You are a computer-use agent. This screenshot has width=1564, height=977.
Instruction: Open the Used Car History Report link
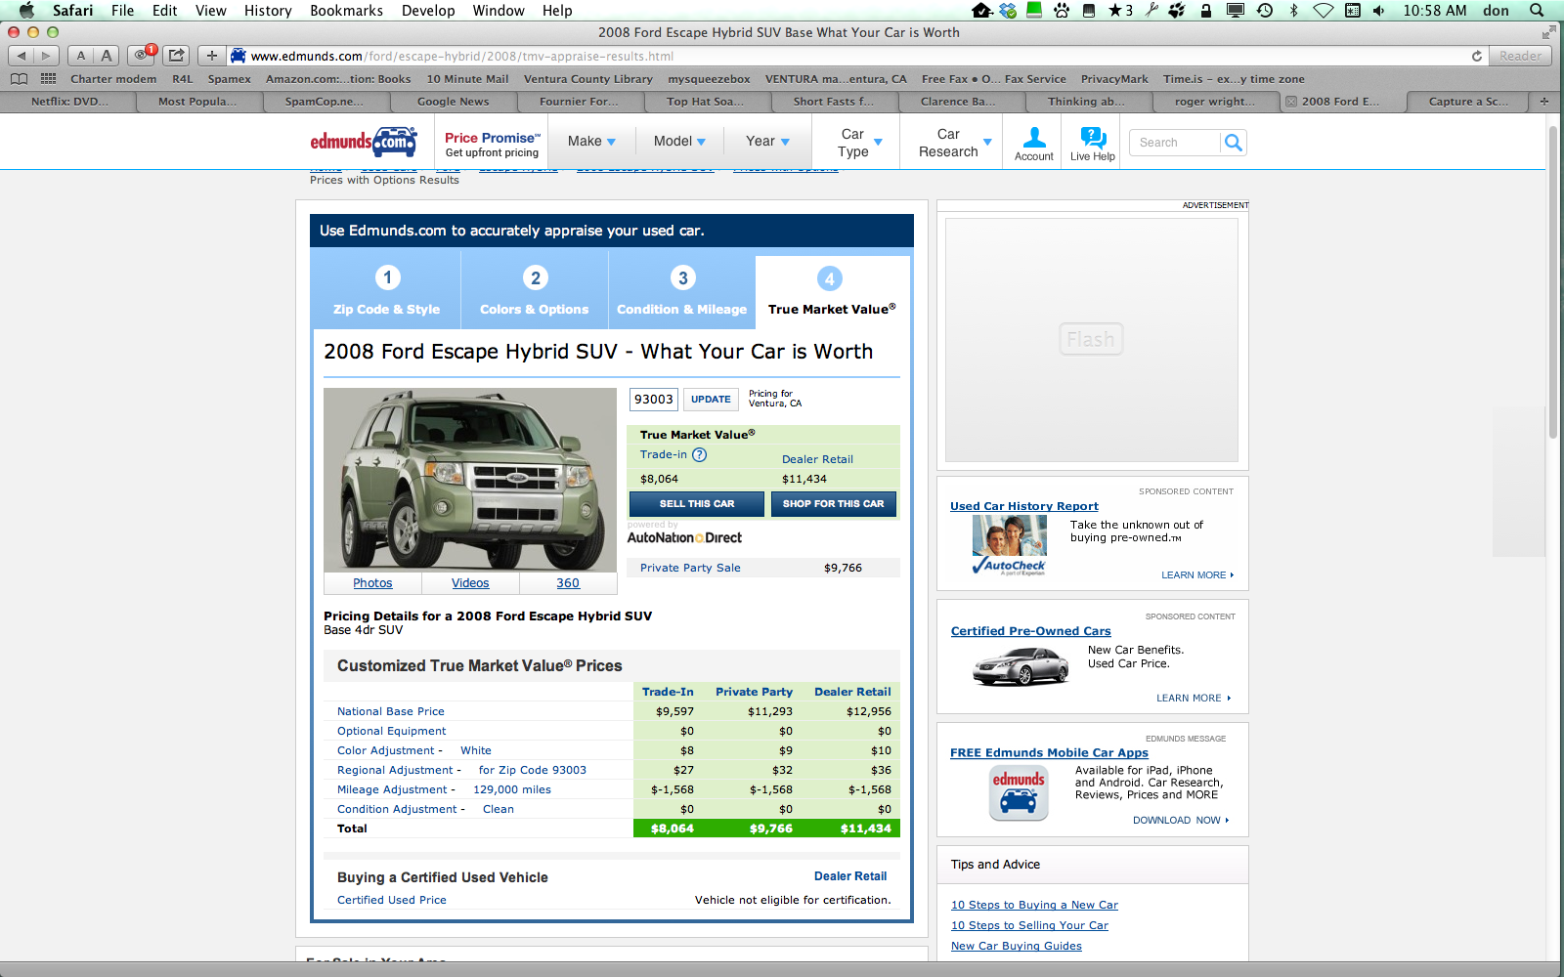tap(1023, 506)
